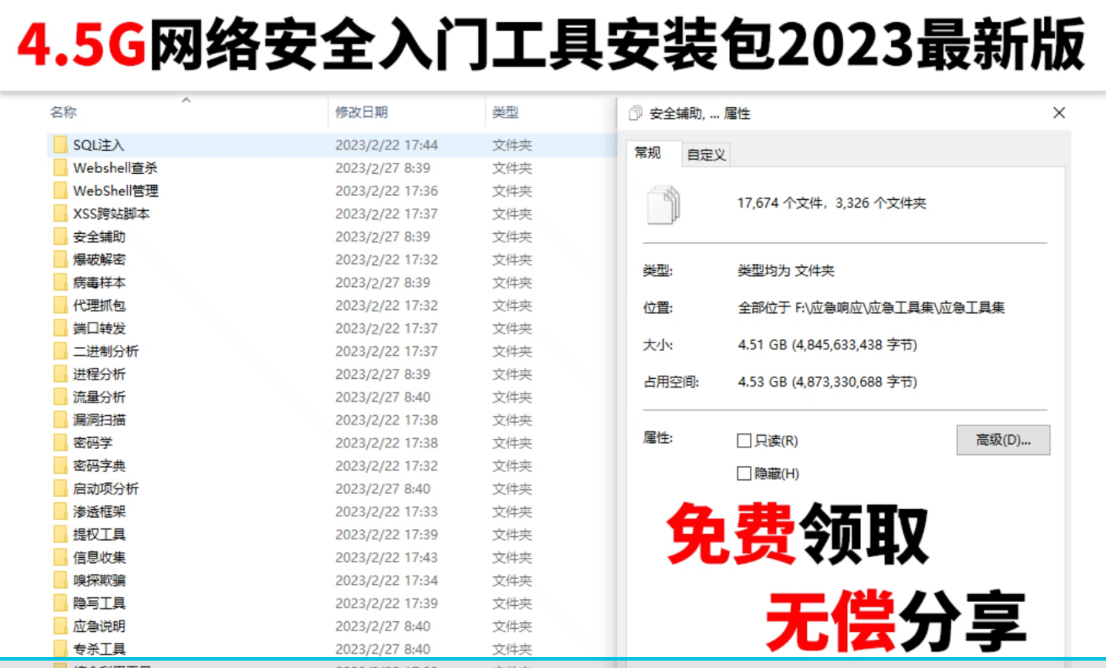Viewport: 1106px width, 668px height.
Task: Open the 渗透框架 folder
Action: tap(99, 511)
